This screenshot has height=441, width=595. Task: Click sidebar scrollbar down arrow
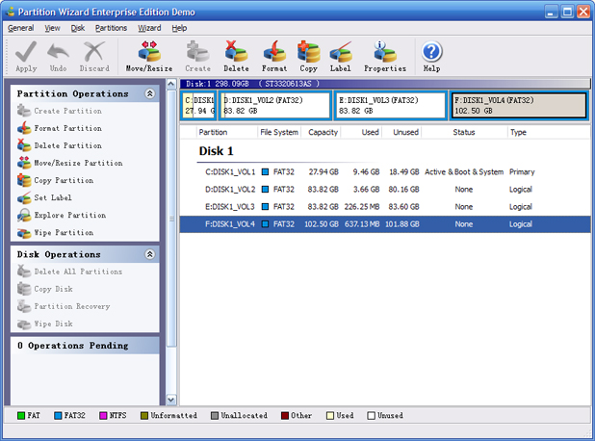coord(171,400)
